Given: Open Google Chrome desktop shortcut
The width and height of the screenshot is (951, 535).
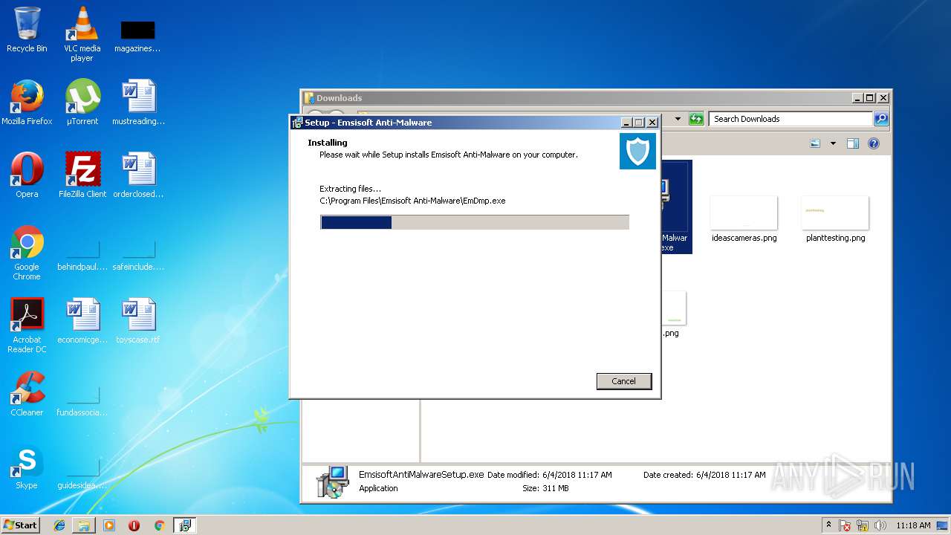Looking at the screenshot, I should pyautogui.click(x=27, y=253).
